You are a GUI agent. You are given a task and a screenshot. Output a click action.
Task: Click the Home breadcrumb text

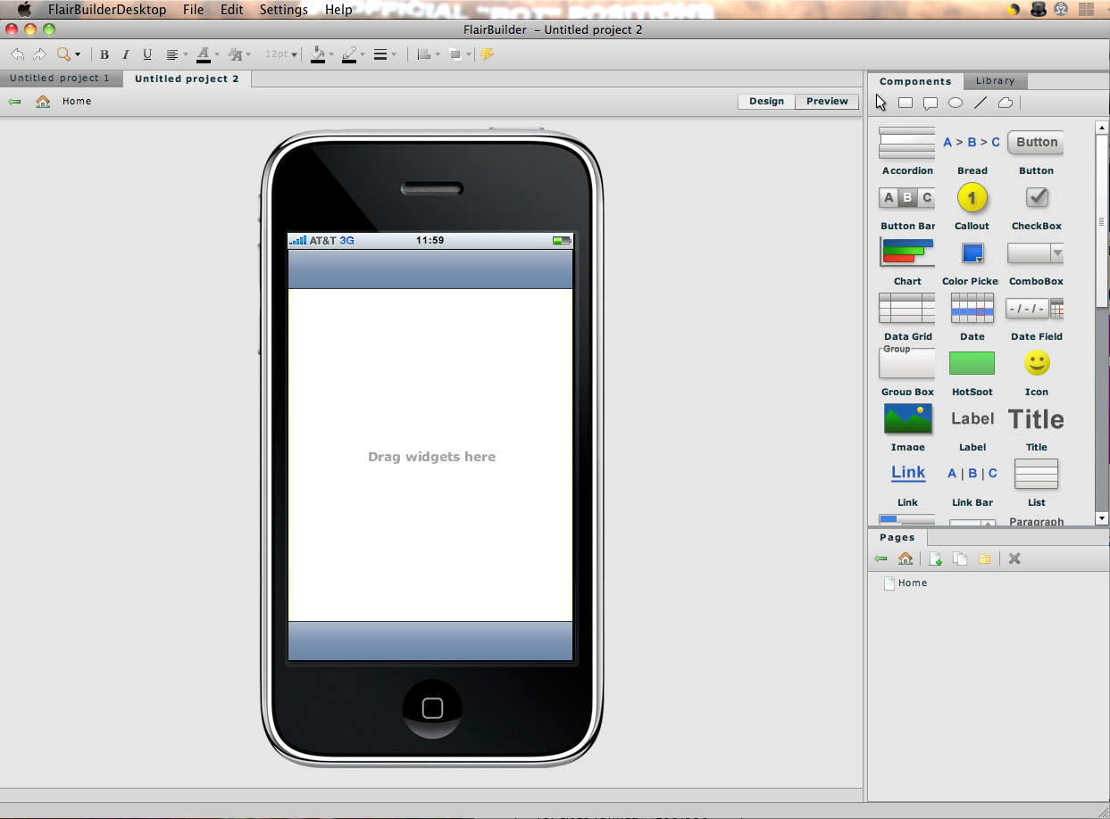[x=77, y=102]
